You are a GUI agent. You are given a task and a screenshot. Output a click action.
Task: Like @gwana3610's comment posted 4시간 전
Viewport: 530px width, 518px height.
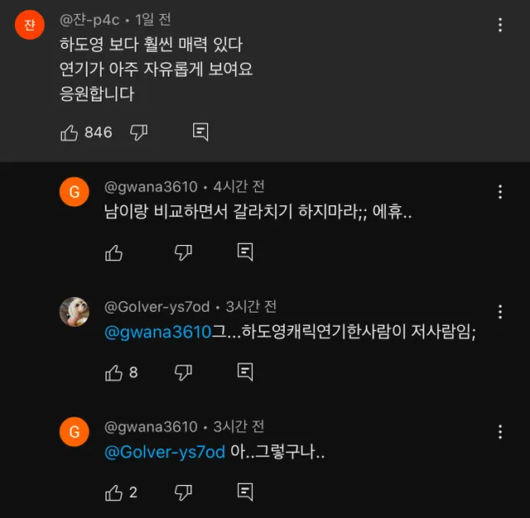[114, 252]
